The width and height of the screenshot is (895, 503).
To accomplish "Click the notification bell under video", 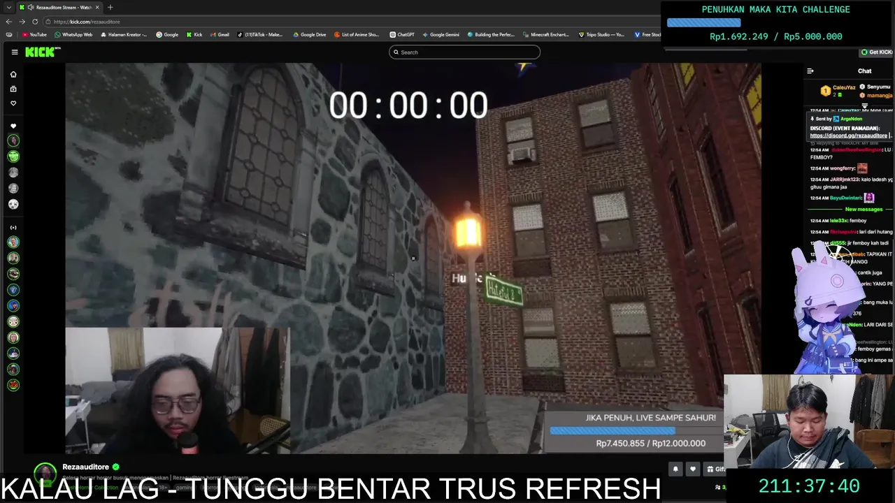I will (675, 469).
